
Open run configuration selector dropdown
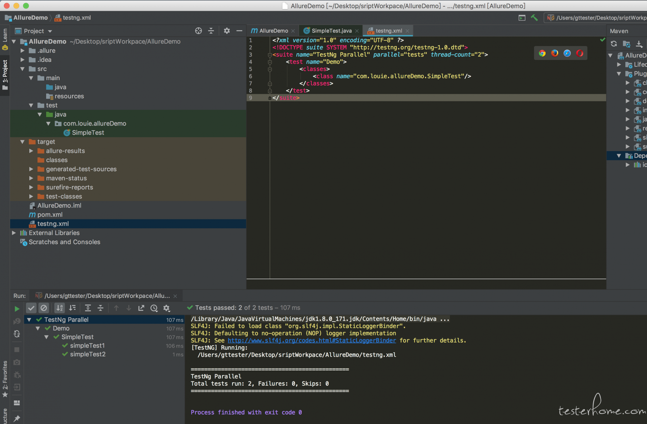click(595, 18)
